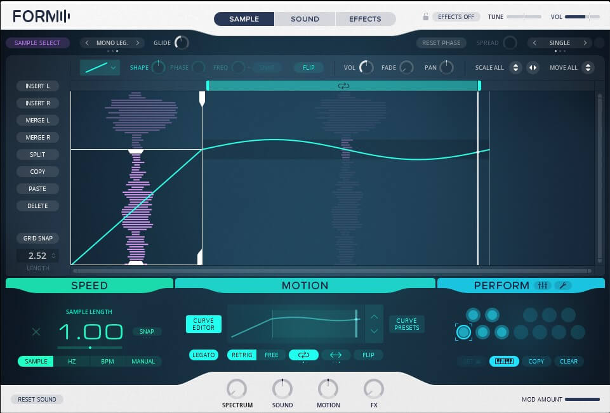Click the lock icon near Effects Off
This screenshot has width=610, height=413.
[426, 16]
